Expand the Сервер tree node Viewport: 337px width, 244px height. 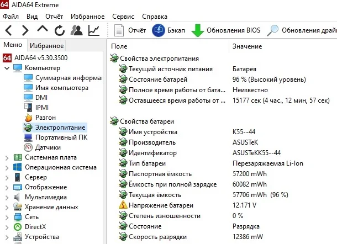pyautogui.click(x=7, y=178)
